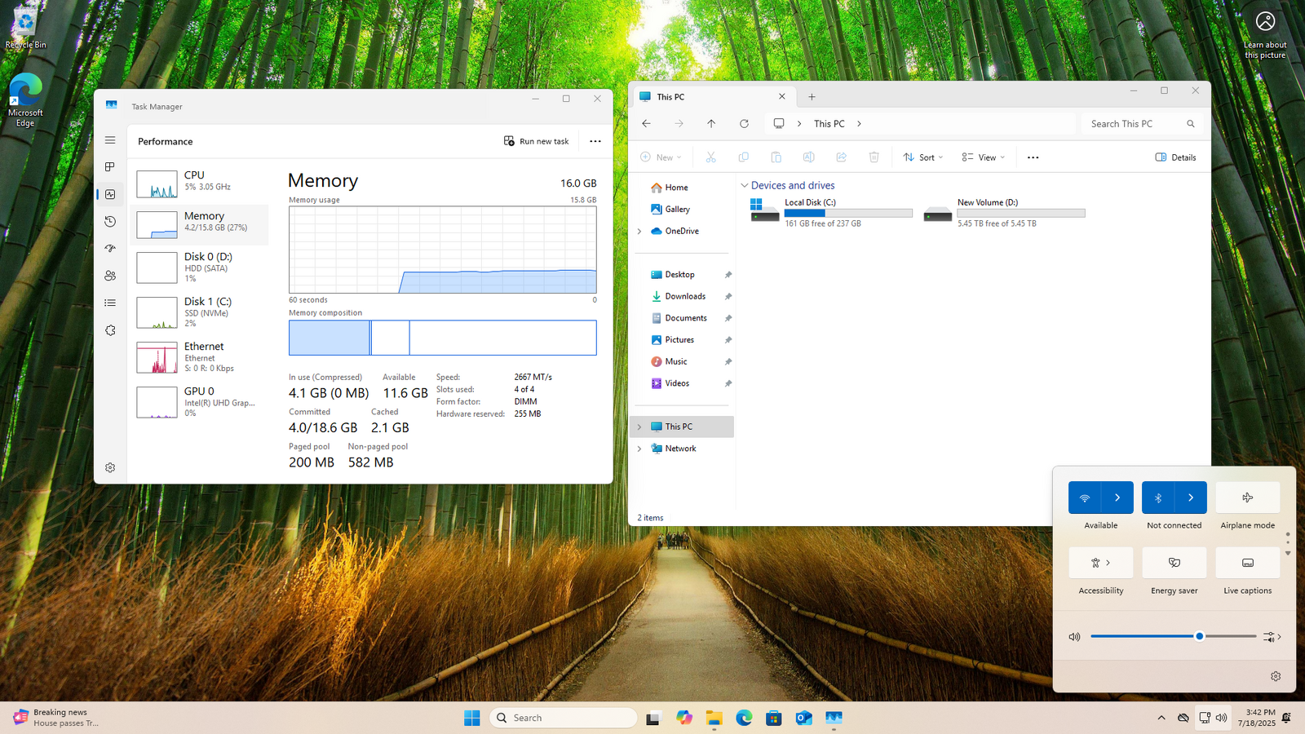This screenshot has height=734, width=1305.
Task: Click Run new task button
Action: point(536,141)
